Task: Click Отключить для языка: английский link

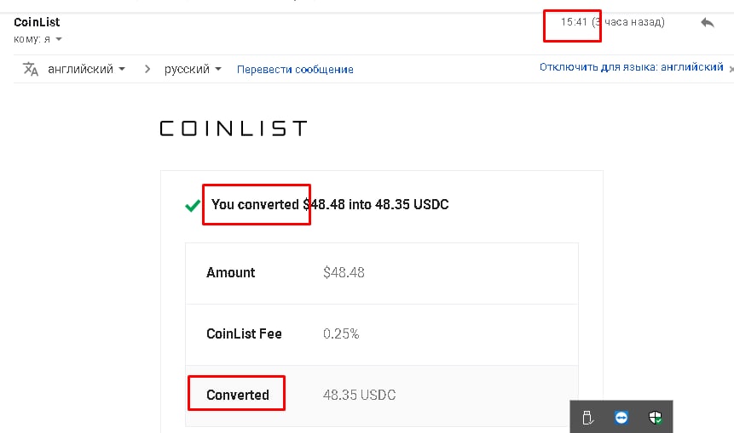Action: click(x=631, y=67)
